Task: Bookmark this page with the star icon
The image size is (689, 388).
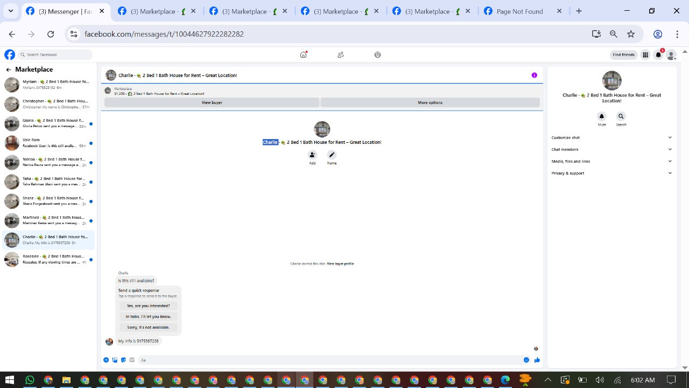Action: click(x=631, y=34)
